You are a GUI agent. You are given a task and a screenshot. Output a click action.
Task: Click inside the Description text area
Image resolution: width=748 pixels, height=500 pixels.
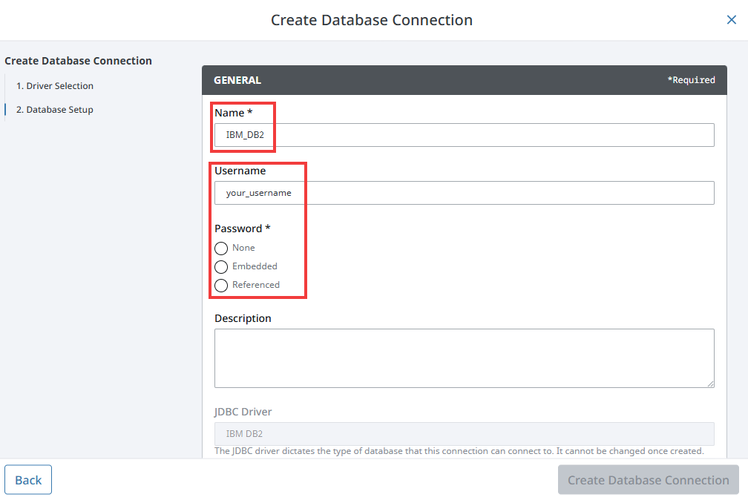point(464,358)
